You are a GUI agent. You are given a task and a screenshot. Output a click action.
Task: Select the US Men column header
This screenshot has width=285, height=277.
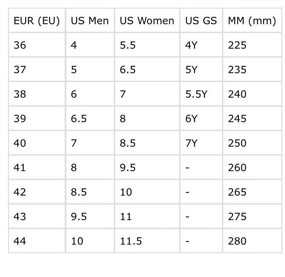pos(90,21)
